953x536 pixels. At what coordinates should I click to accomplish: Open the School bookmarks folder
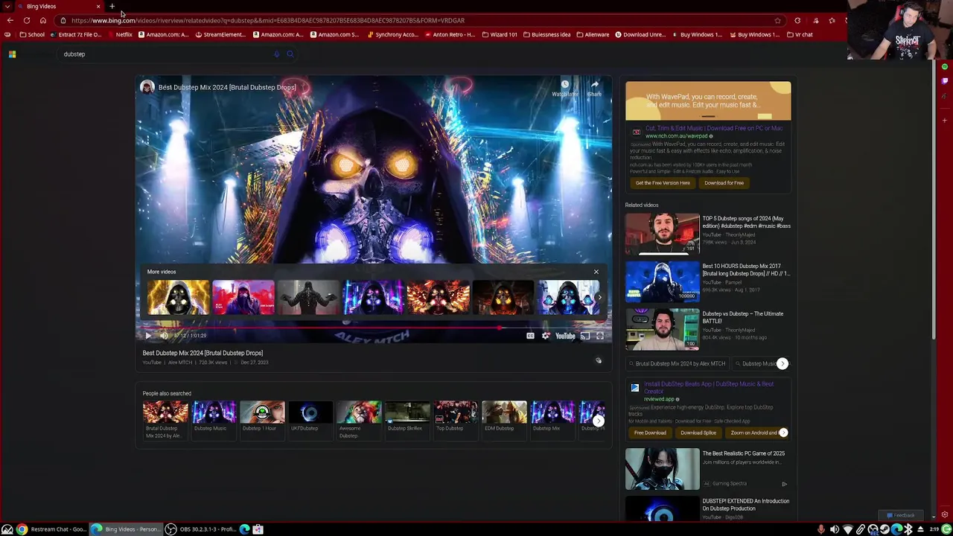point(31,34)
